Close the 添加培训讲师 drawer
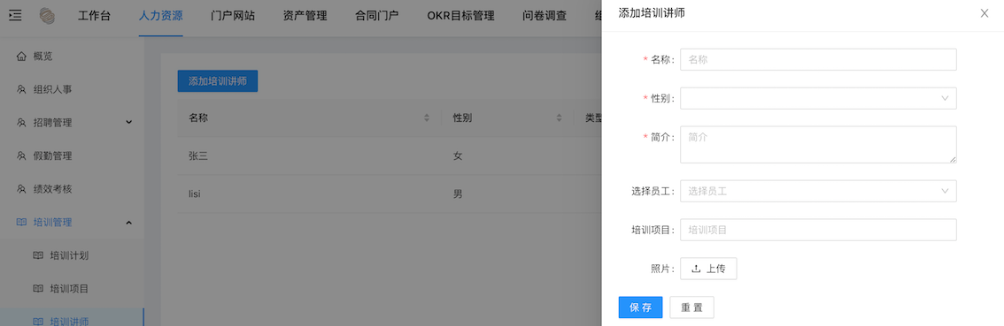Image resolution: width=1004 pixels, height=326 pixels. point(985,13)
